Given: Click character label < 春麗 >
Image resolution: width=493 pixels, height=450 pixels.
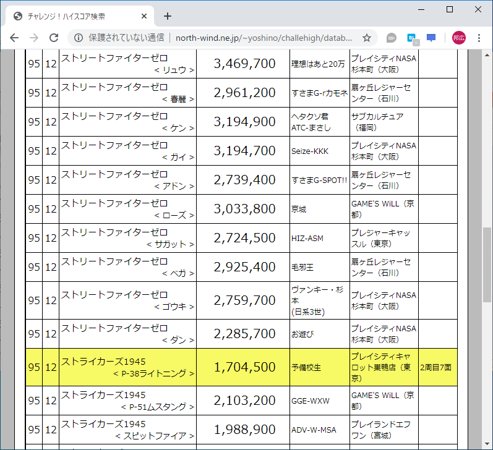Looking at the screenshot, I should pyautogui.click(x=178, y=99).
